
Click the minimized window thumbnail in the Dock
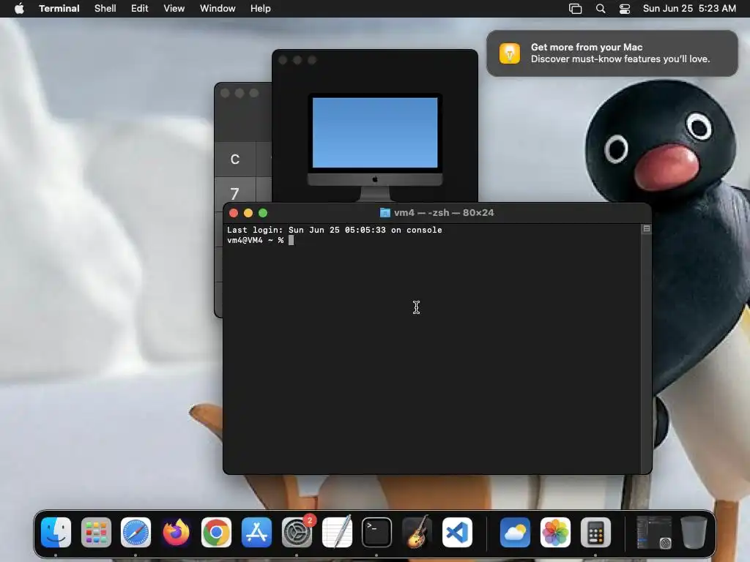[x=653, y=533]
